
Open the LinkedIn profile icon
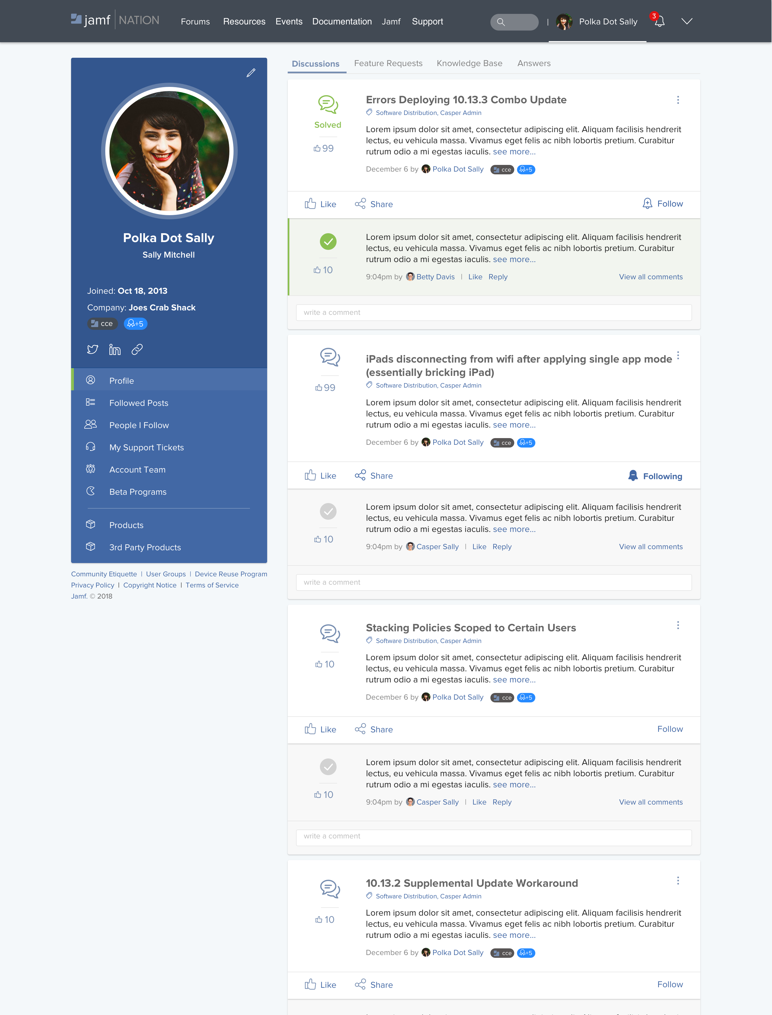115,350
